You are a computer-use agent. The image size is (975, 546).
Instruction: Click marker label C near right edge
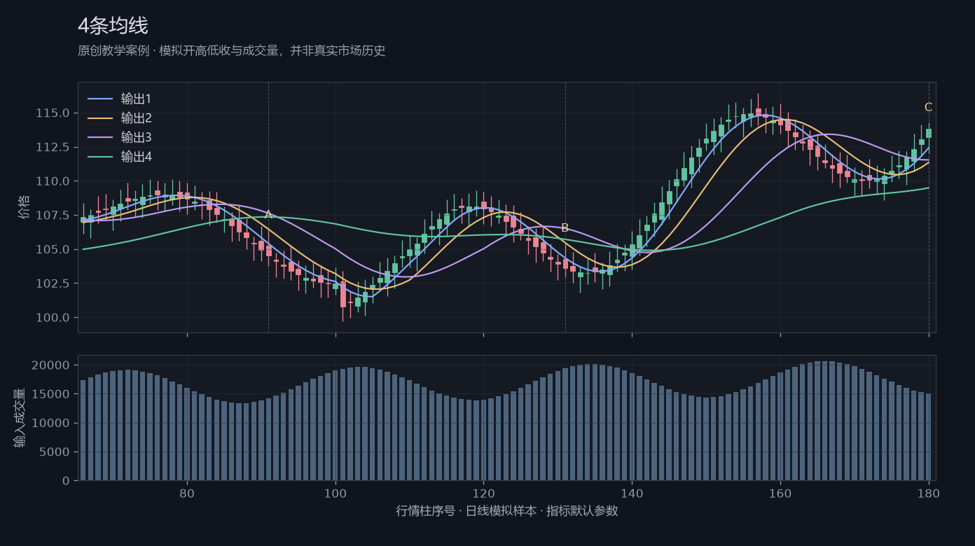[928, 107]
